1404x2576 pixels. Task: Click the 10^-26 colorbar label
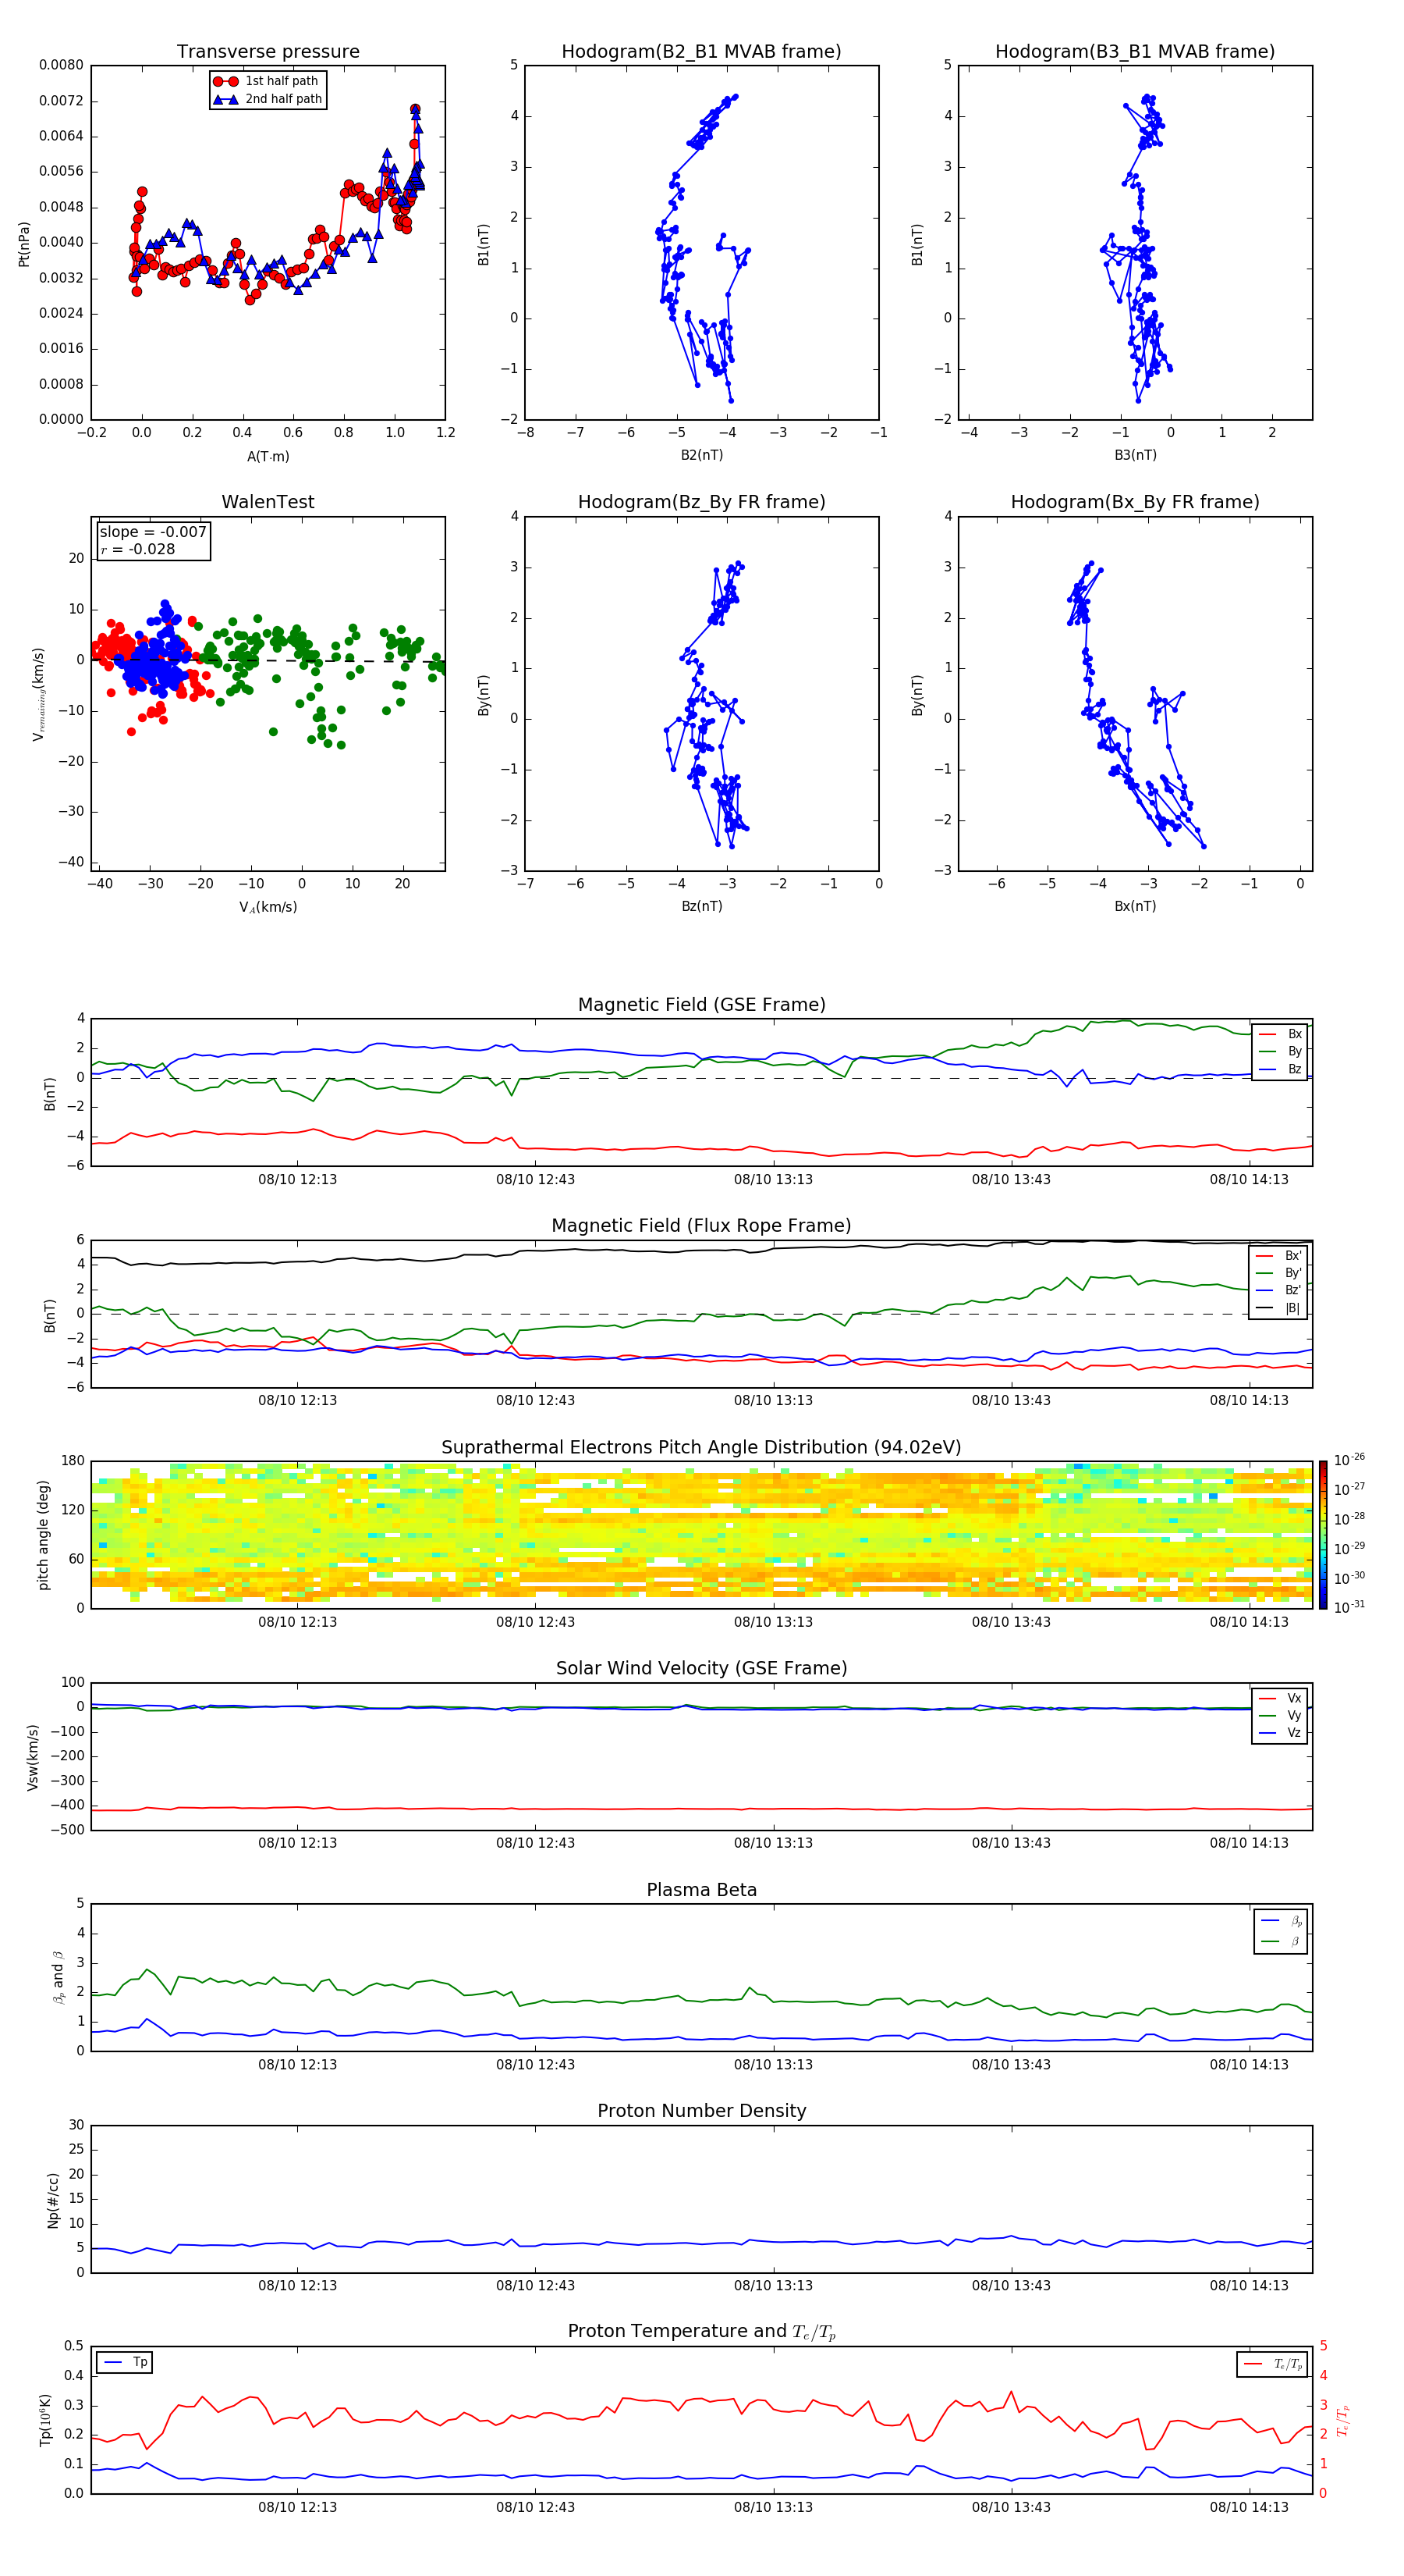pos(1349,1460)
